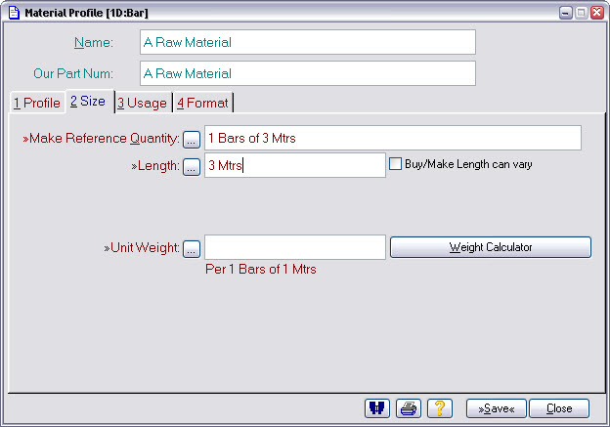610x427 pixels.
Task: Click the Length field showing 3 Mtrs
Action: 295,165
